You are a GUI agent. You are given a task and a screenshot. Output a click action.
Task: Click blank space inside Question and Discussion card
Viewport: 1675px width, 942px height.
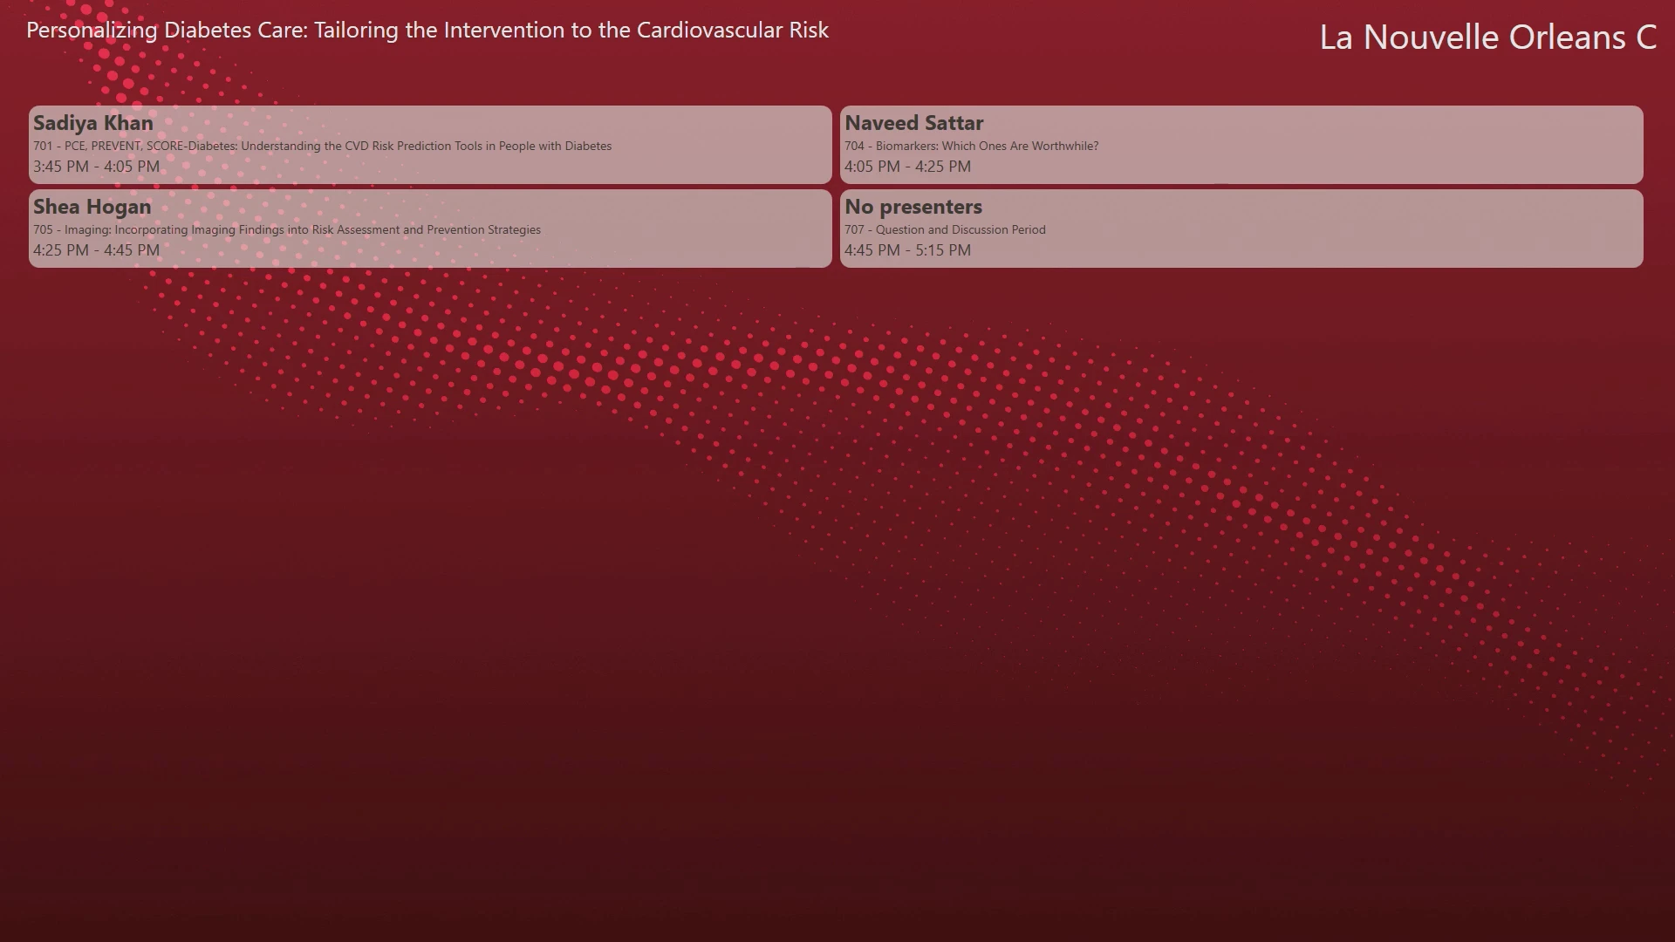point(1396,249)
